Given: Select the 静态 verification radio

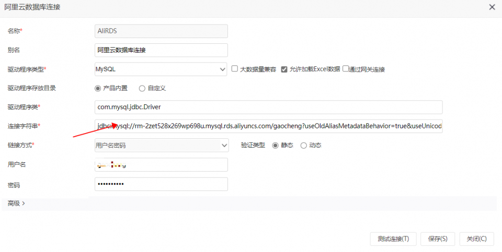Looking at the screenshot, I should [x=276, y=146].
